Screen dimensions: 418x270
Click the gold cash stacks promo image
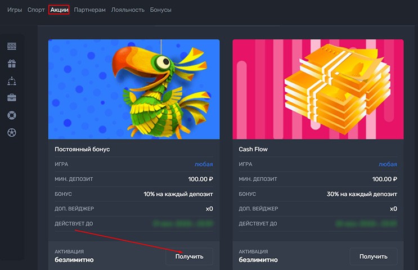[x=318, y=89]
